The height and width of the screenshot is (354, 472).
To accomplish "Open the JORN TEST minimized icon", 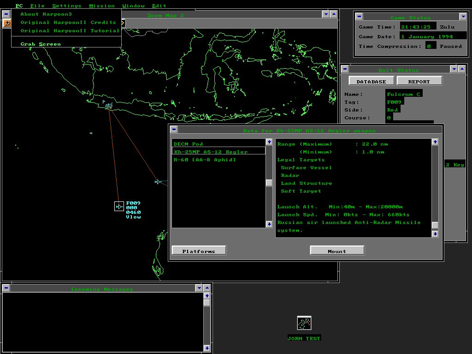I will (304, 323).
